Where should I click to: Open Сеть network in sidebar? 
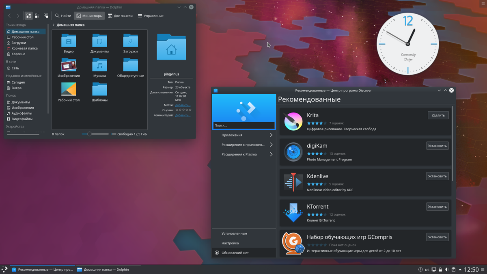tap(26, 68)
